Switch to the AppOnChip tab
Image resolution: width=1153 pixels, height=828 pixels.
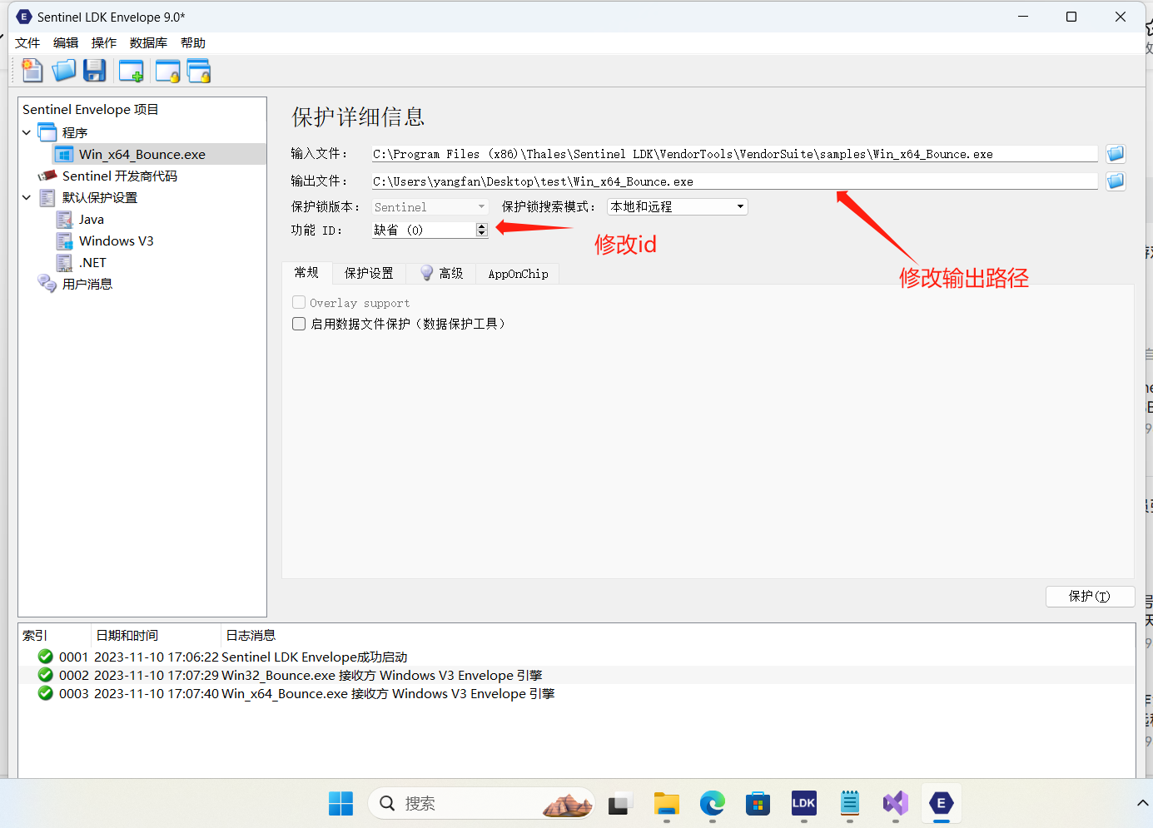click(518, 273)
